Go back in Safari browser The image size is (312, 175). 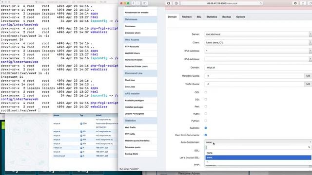click(x=134, y=3)
